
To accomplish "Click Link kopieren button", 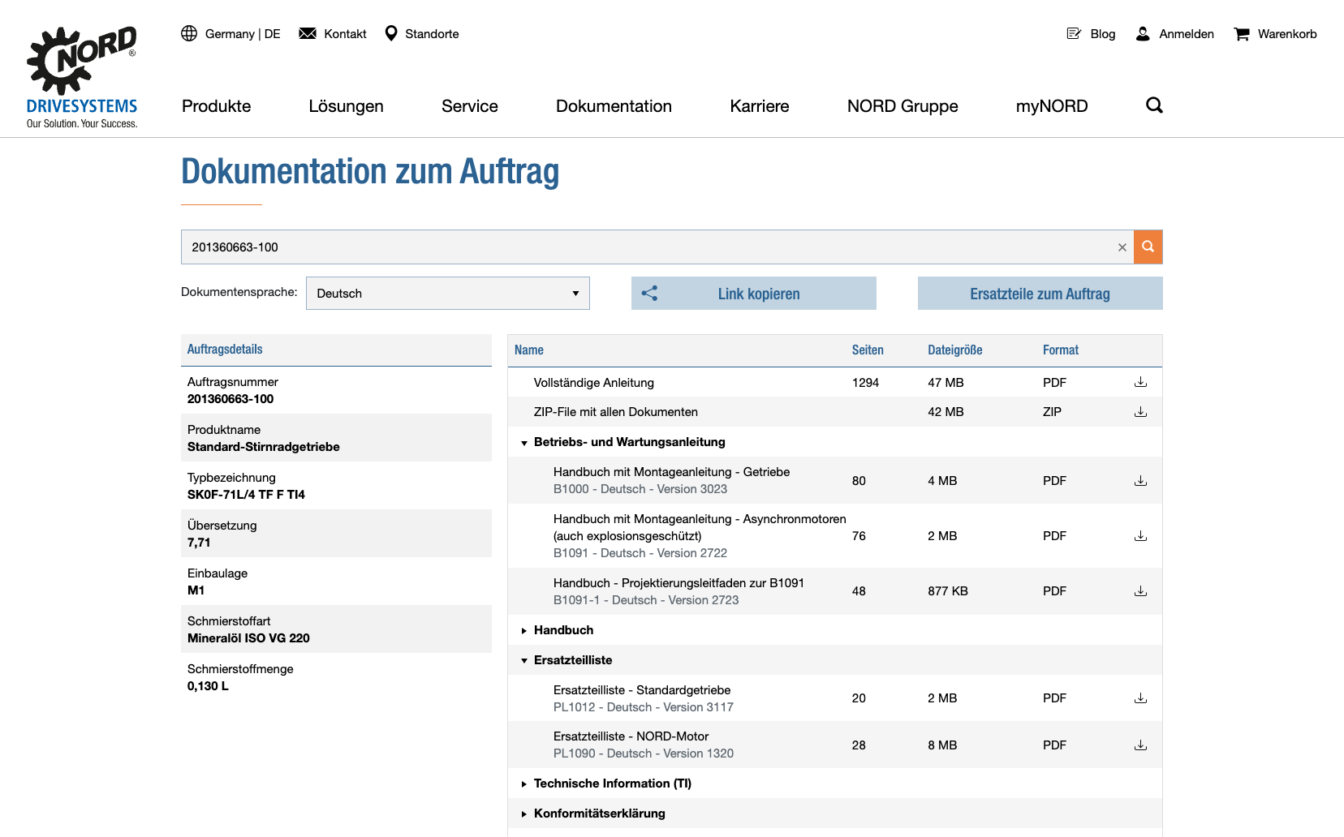I will pos(754,294).
